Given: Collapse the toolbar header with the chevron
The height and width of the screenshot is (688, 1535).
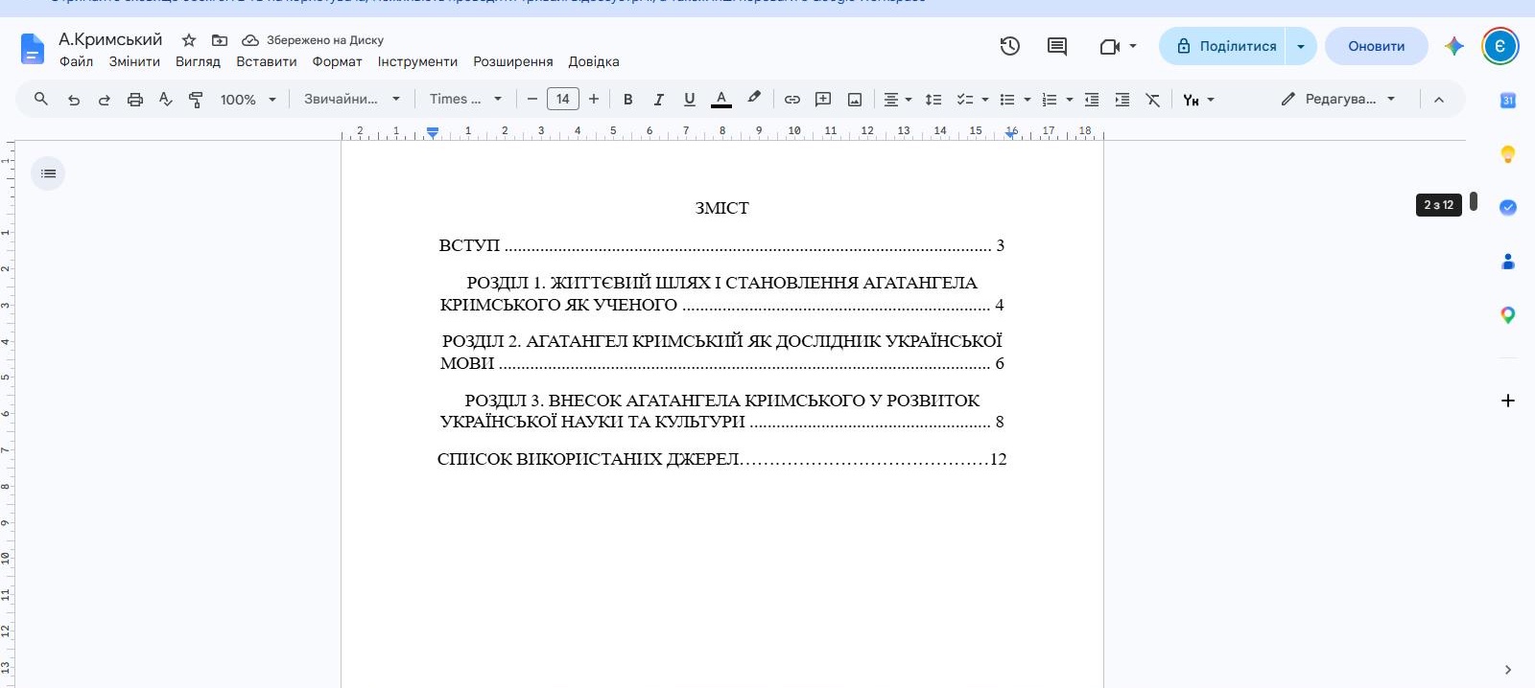Looking at the screenshot, I should pyautogui.click(x=1439, y=100).
